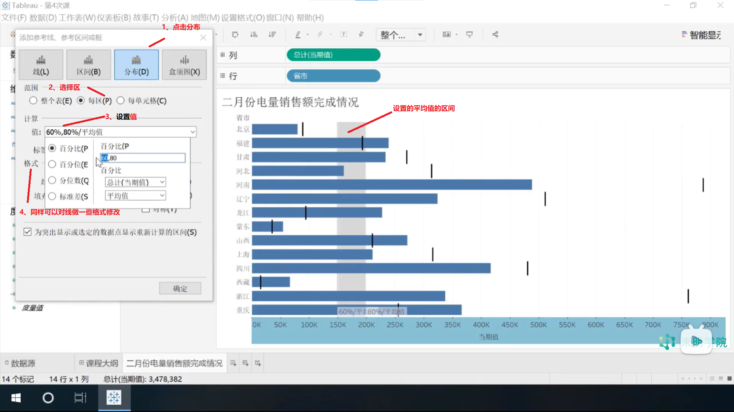Image resolution: width=734 pixels, height=412 pixels.
Task: Select the 每单元格(C) radio button
Action: 120,101
